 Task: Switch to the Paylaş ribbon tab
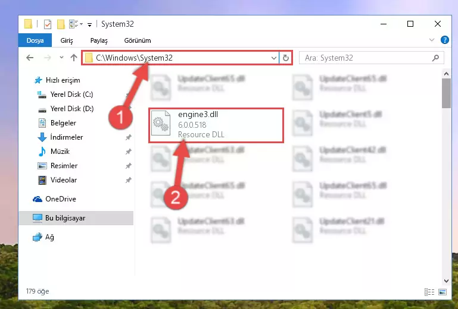pyautogui.click(x=99, y=40)
